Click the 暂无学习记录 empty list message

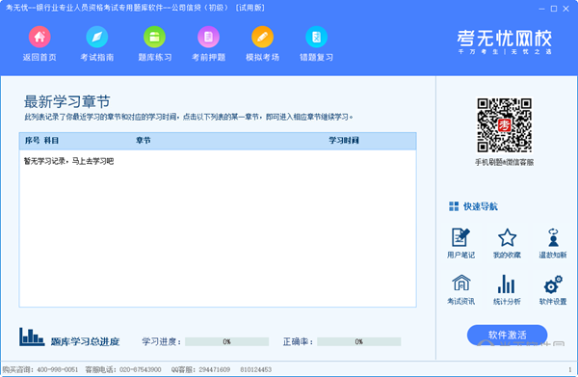coord(69,161)
